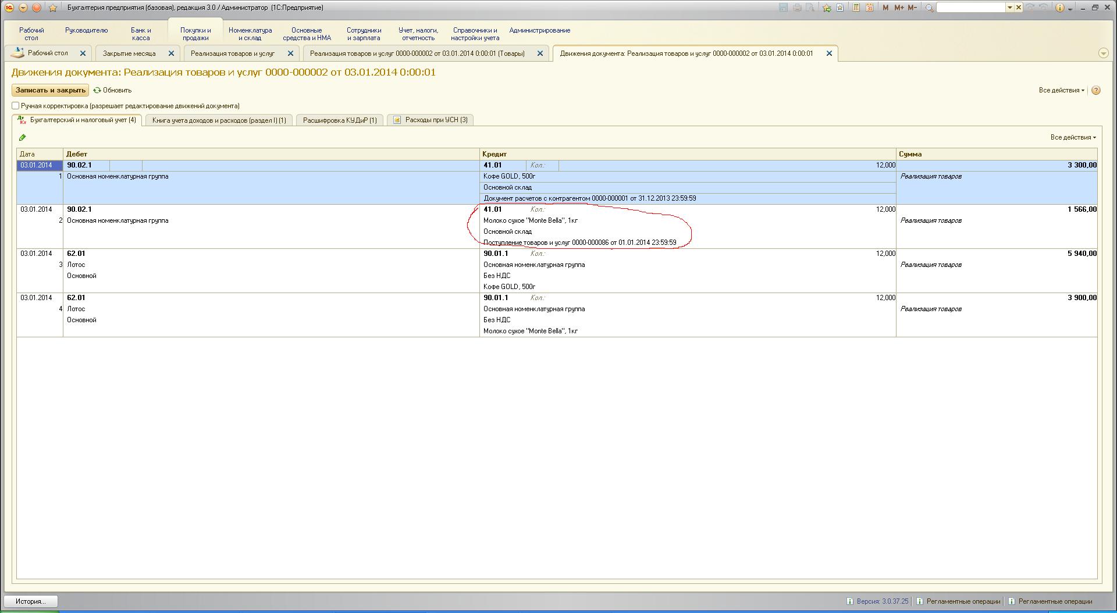Close the Закрытие месяца tab
Image resolution: width=1117 pixels, height=613 pixels.
point(171,53)
